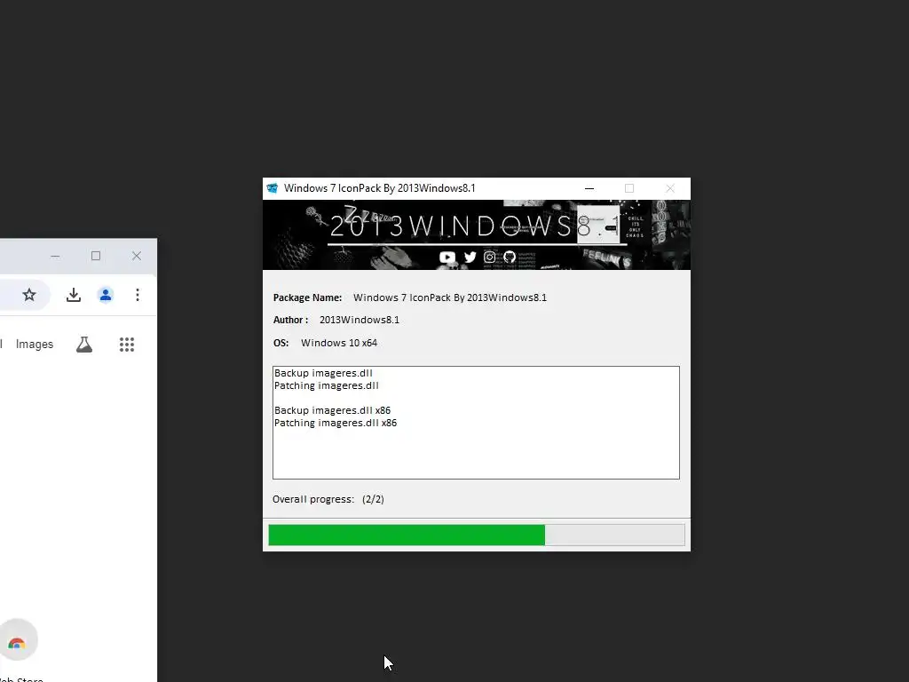The height and width of the screenshot is (682, 909).
Task: Minimize the IconPack installer window
Action: pos(589,188)
